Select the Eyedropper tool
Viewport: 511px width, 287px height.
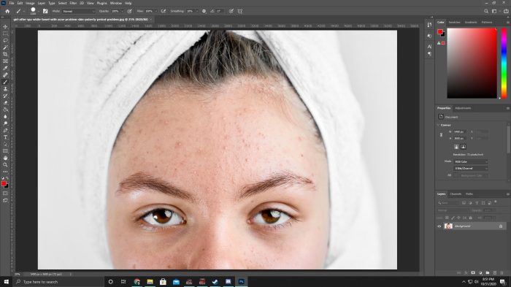[x=5, y=68]
